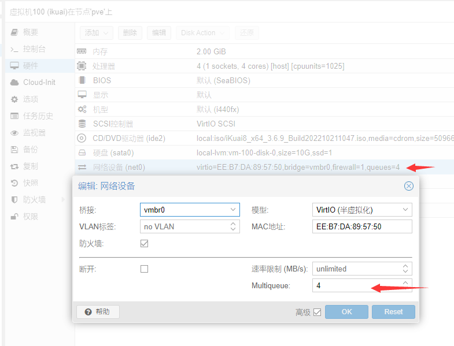Viewport: 454px width, 346px height.
Task: Click the OK button
Action: pos(346,312)
